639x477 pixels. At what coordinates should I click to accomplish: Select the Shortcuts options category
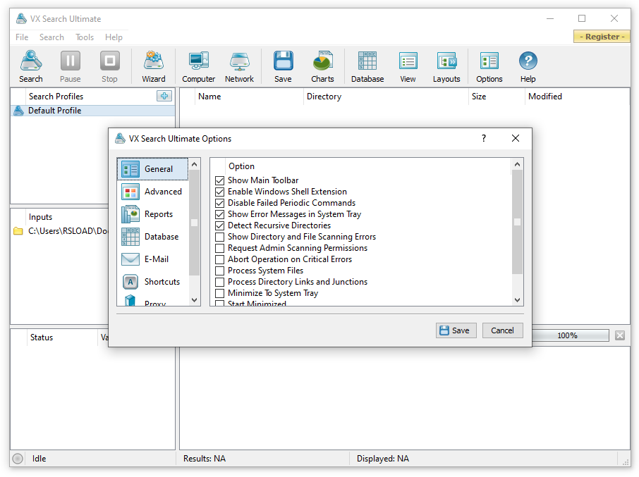tap(153, 282)
